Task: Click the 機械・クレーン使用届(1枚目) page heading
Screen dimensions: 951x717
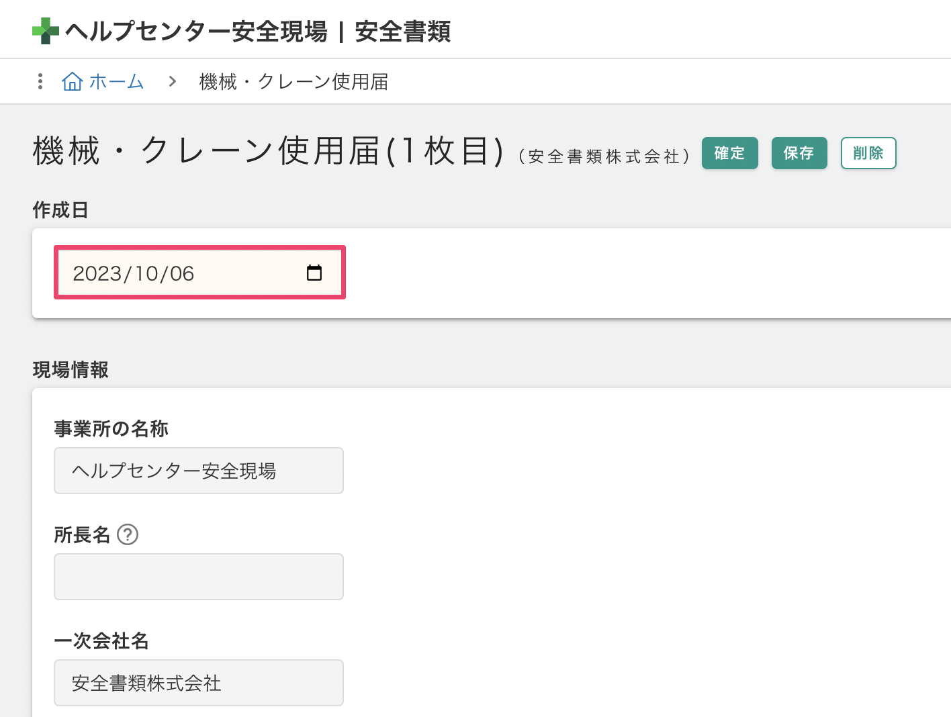Action: pyautogui.click(x=268, y=151)
